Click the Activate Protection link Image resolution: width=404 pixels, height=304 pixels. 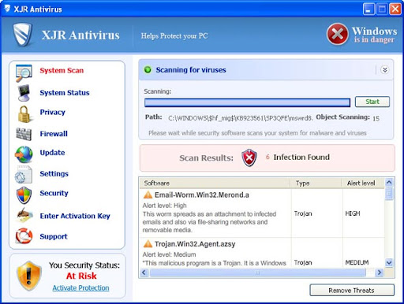pos(80,288)
